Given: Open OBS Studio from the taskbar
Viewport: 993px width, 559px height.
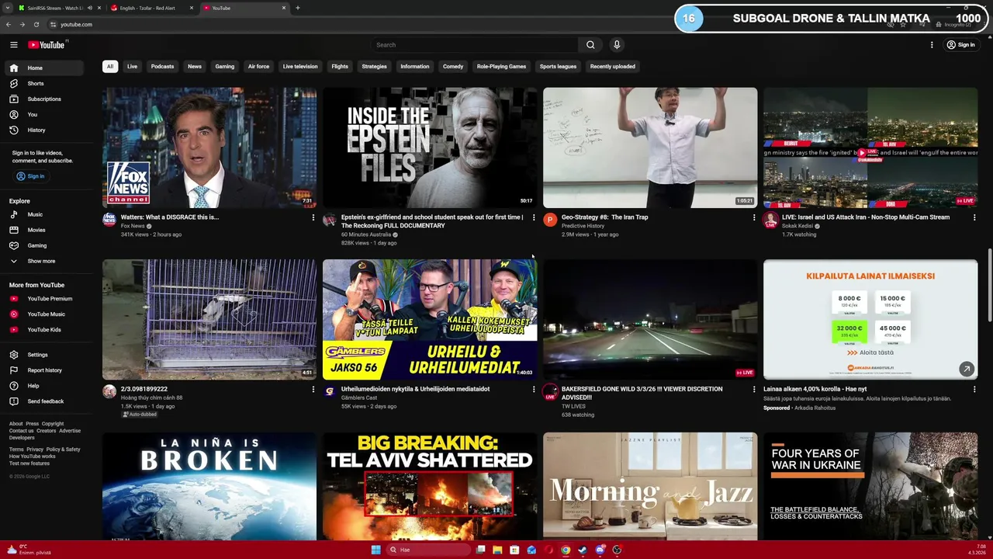Looking at the screenshot, I should 617,550.
